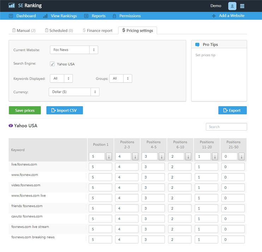This screenshot has width=262, height=252.
Task: Edit Position 1 price for live.foxnews.com
Action: (100, 167)
